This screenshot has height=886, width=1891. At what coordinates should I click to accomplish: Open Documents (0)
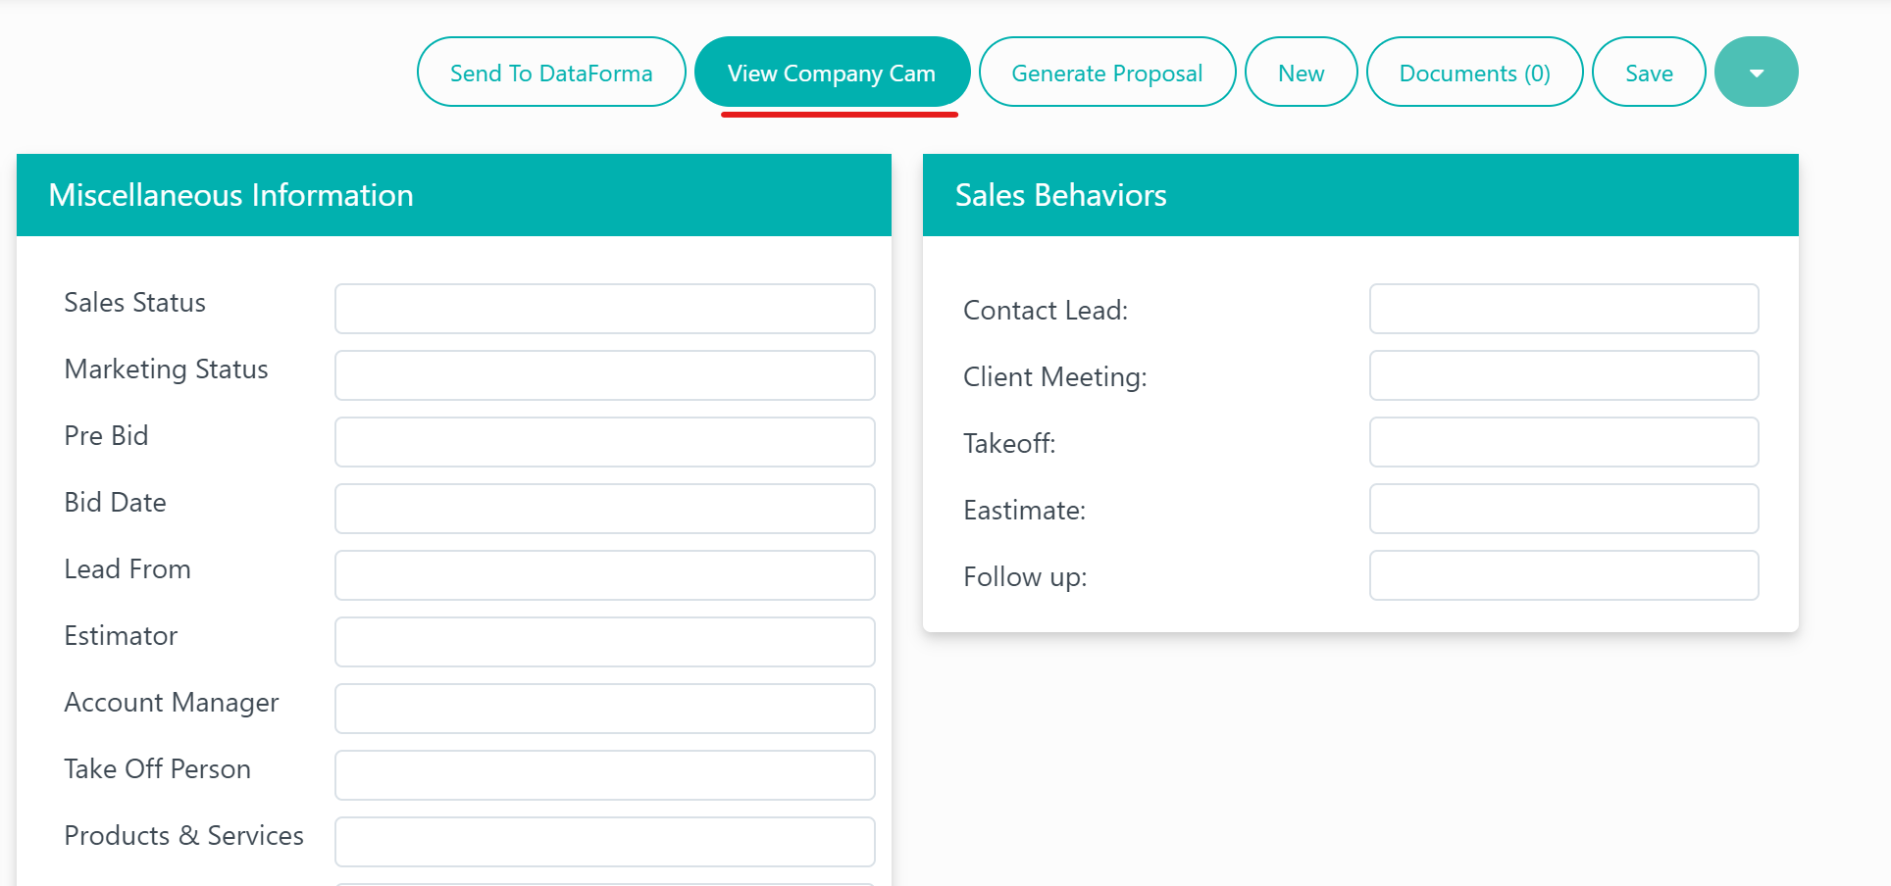1475,72
